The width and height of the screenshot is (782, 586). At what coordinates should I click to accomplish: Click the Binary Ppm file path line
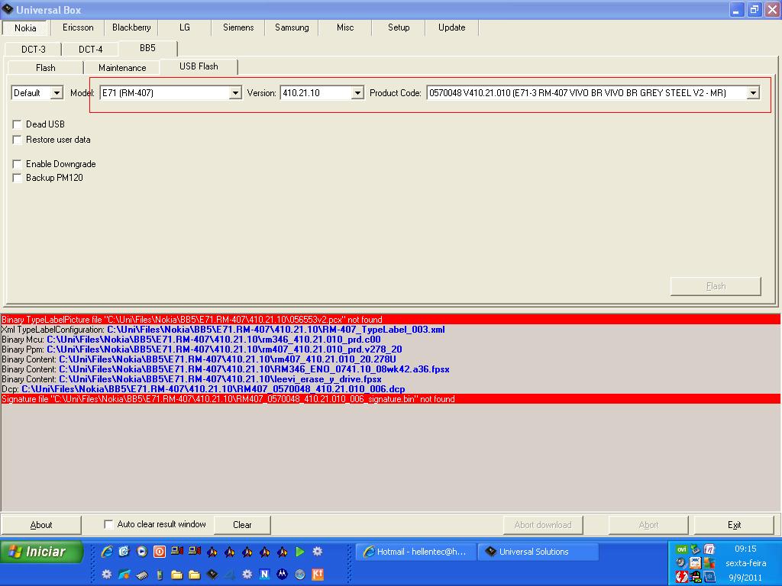tap(202, 349)
